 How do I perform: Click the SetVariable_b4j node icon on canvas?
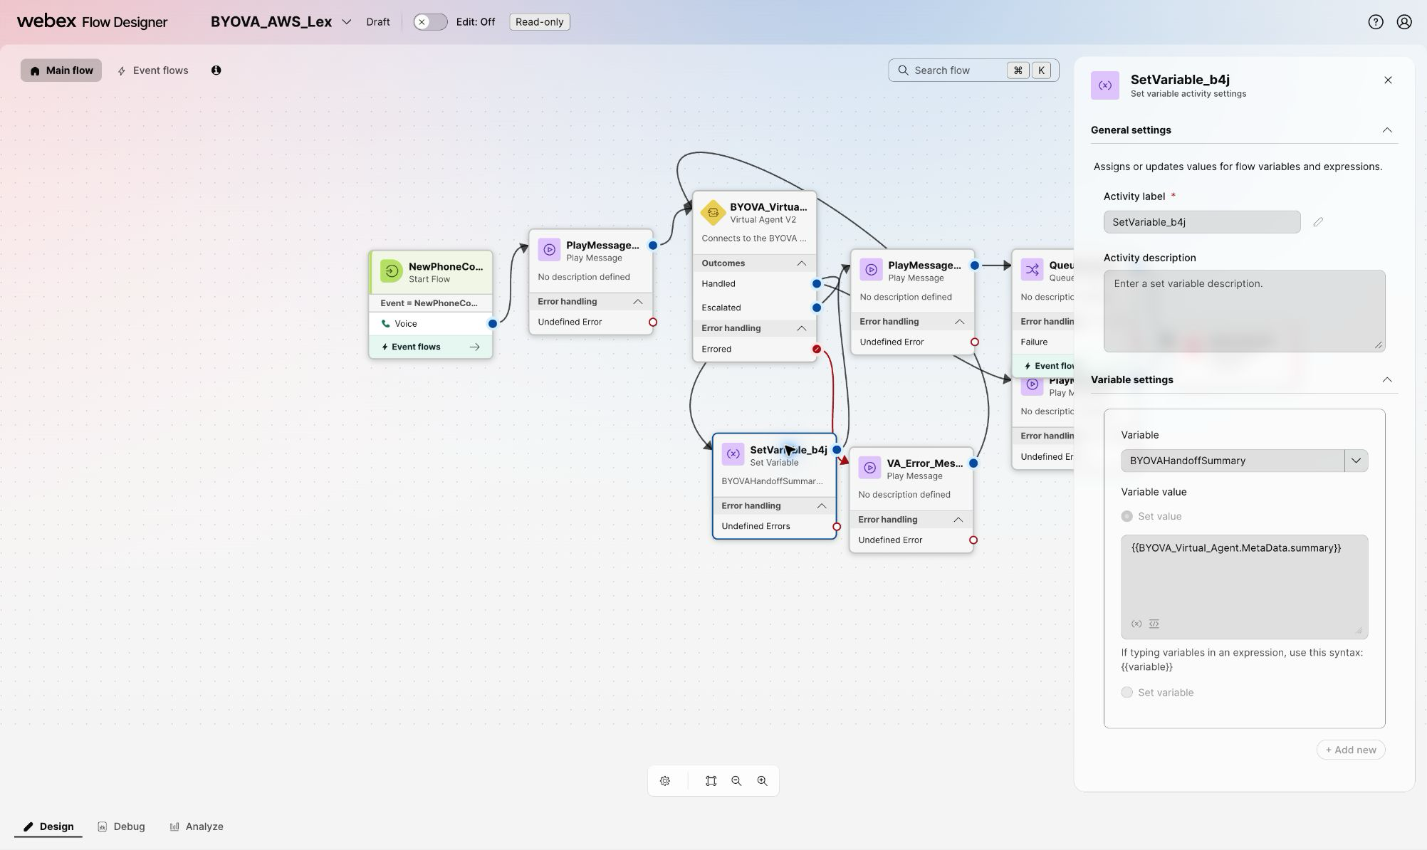[x=733, y=454]
